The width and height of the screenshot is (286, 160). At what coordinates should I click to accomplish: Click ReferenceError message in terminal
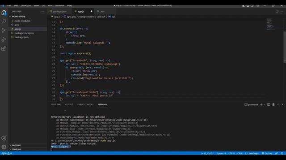click(78, 117)
